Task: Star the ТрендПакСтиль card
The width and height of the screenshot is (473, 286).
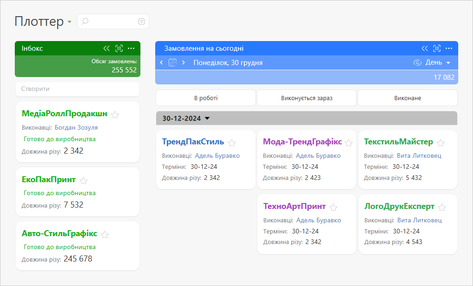Action: coord(232,143)
